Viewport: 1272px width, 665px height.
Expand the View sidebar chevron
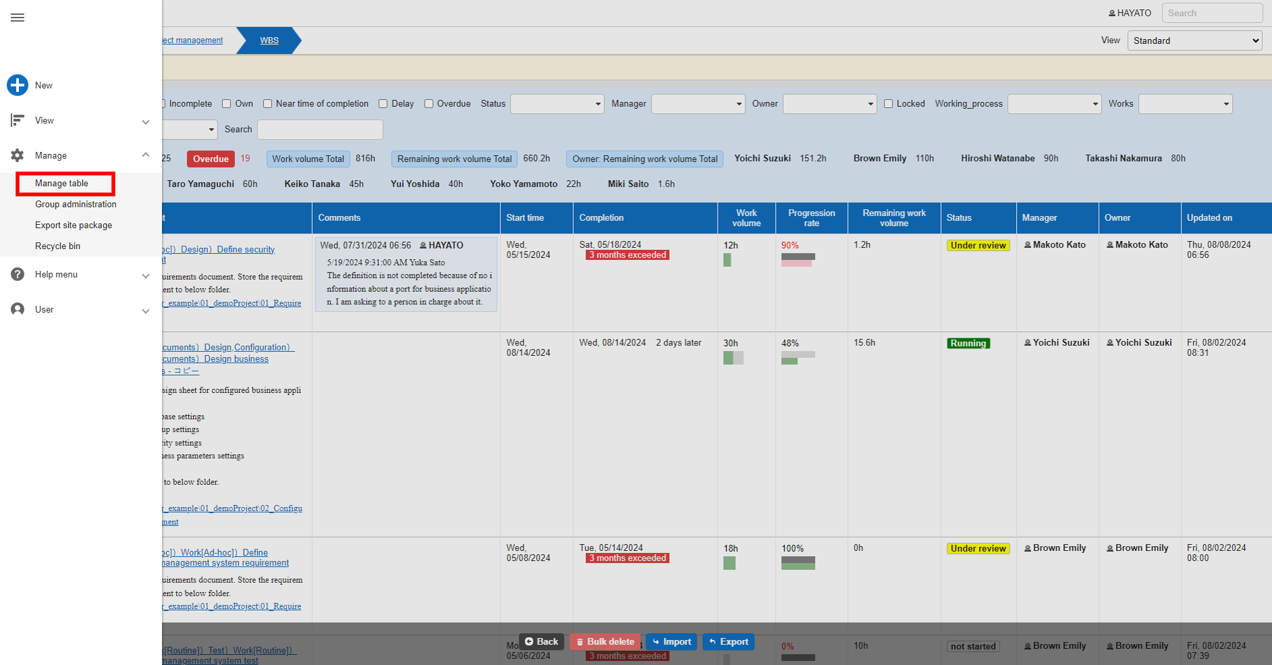[146, 122]
